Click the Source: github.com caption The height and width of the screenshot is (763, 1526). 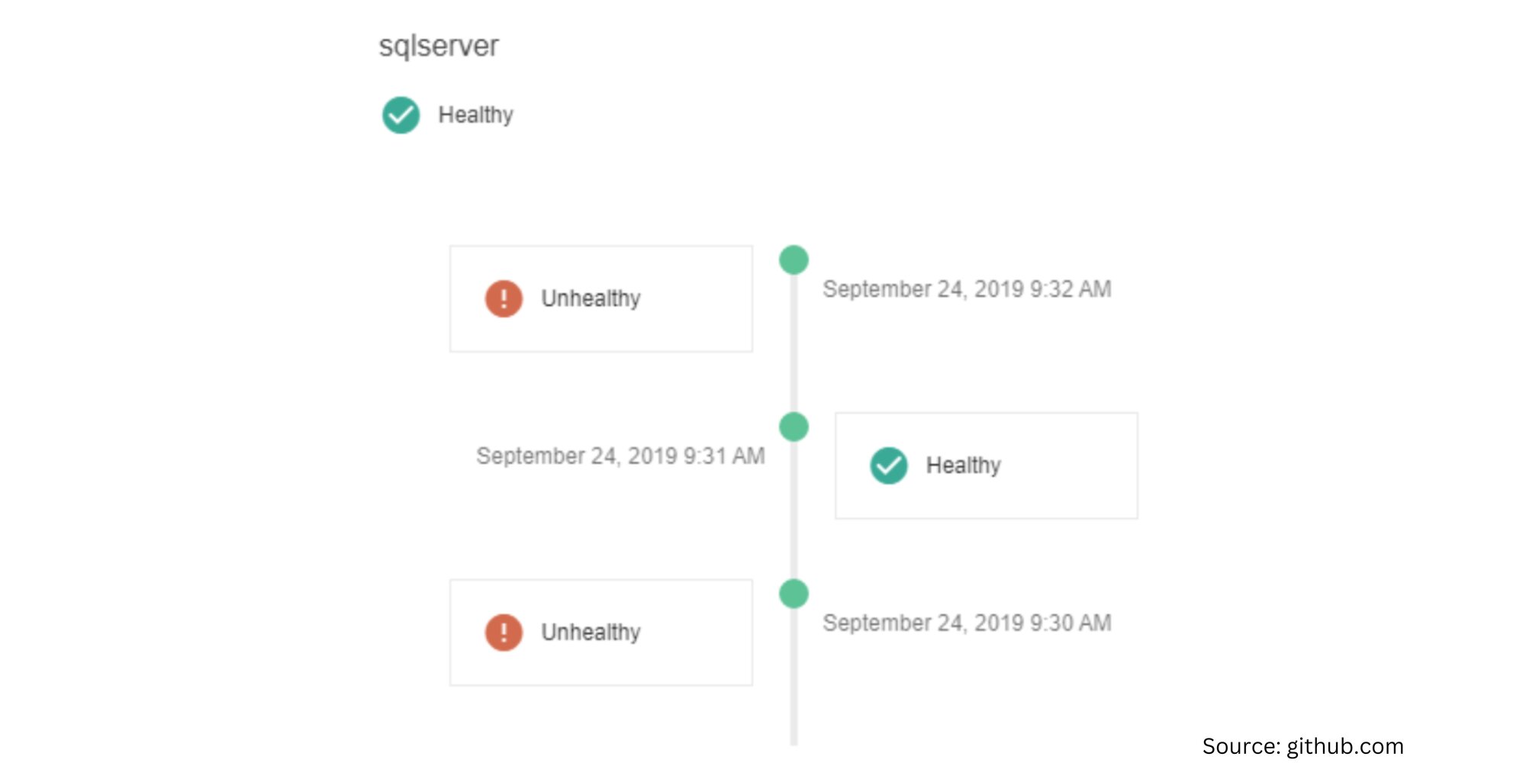pos(1302,746)
